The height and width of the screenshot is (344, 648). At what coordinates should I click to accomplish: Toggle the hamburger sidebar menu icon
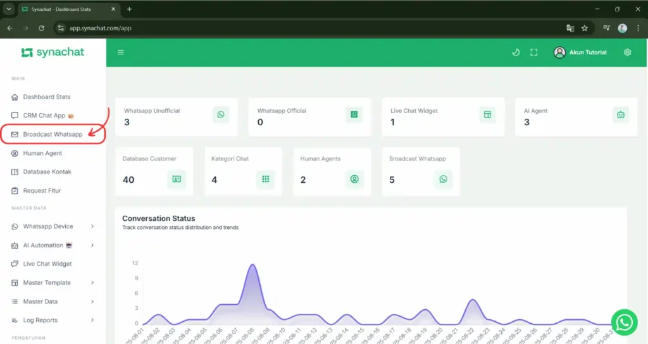tap(121, 52)
